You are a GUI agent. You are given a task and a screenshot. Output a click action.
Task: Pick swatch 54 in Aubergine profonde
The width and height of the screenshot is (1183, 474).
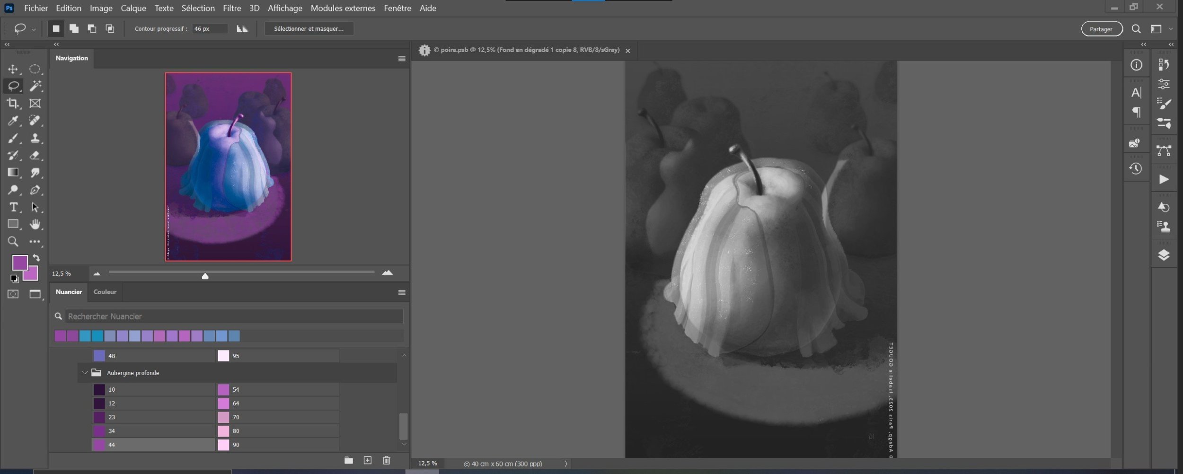click(x=224, y=390)
